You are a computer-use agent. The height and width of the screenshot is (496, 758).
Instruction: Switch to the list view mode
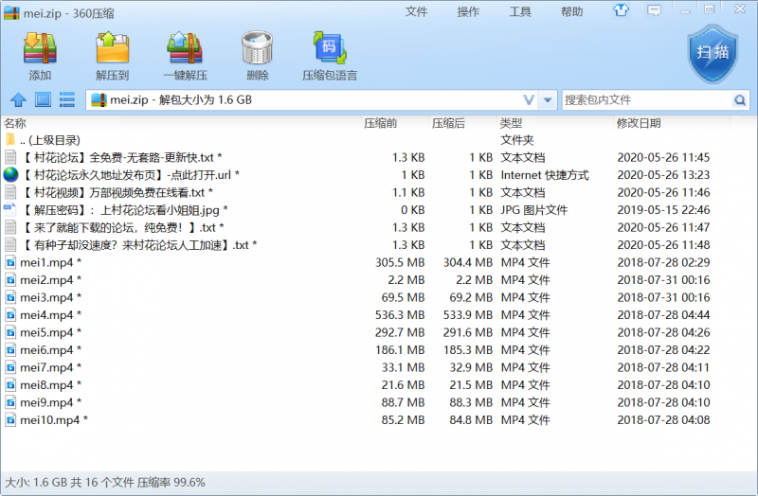66,99
